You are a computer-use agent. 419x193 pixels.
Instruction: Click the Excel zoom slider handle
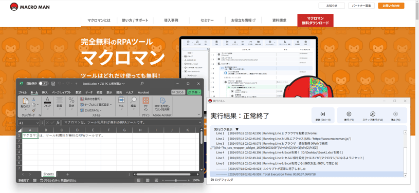176,181
